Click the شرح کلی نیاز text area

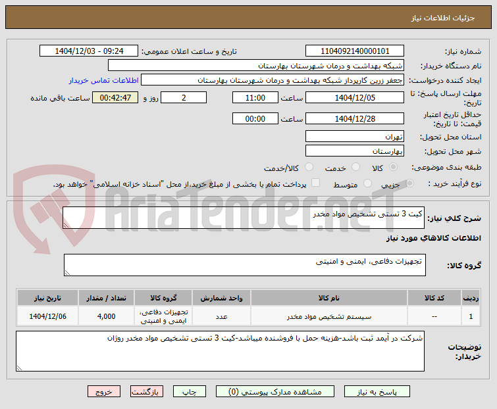[x=244, y=218]
